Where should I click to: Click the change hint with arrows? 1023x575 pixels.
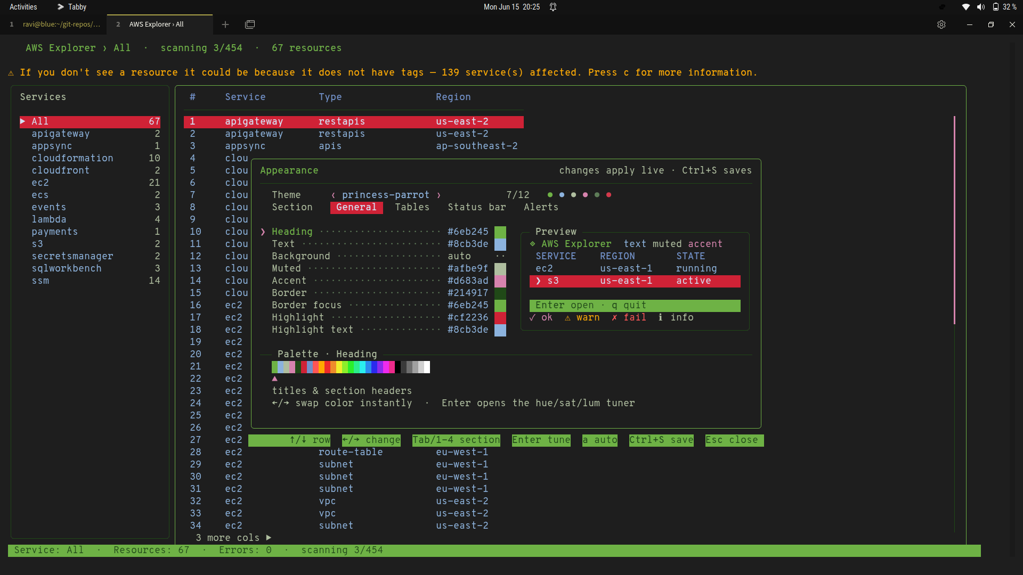[371, 440]
